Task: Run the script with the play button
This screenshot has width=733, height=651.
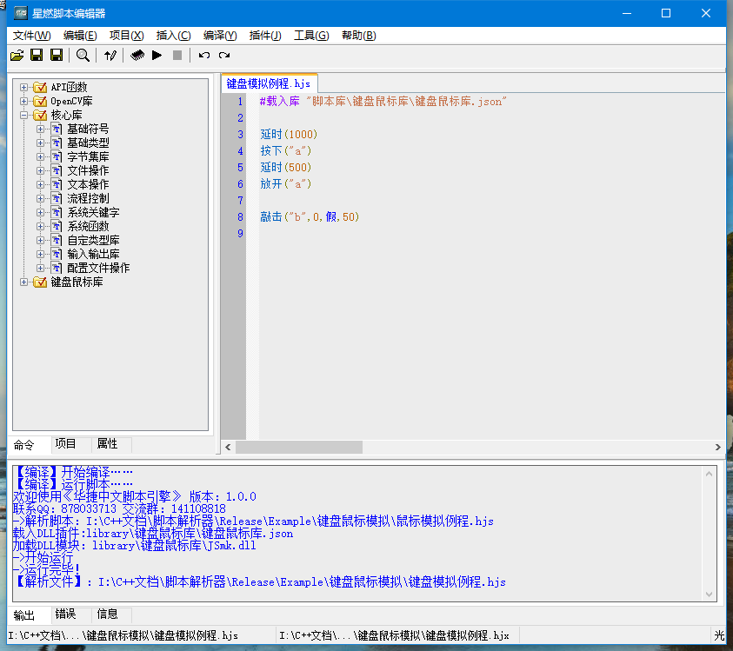Action: pyautogui.click(x=157, y=55)
